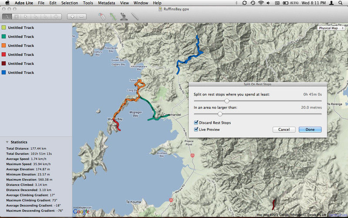Select the dark red track on the map
The height and width of the screenshot is (218, 348).
(x=274, y=204)
